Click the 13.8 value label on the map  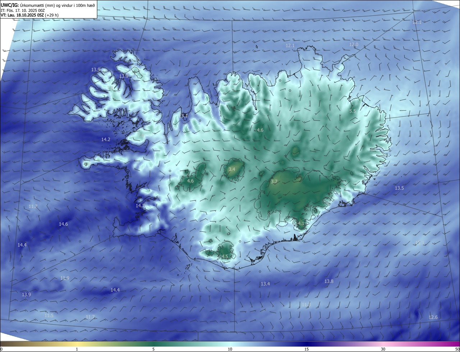[x=329, y=281]
